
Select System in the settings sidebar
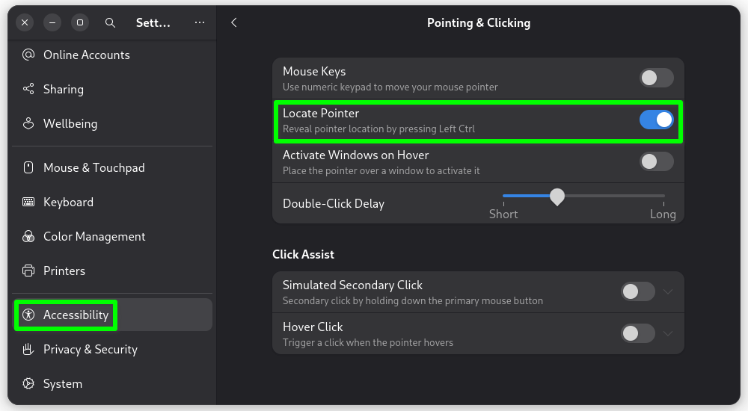pyautogui.click(x=63, y=383)
